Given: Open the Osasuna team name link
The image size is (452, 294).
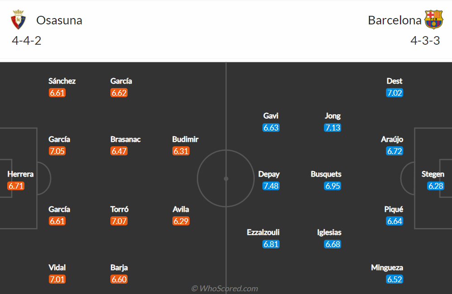Looking at the screenshot, I should [x=59, y=20].
